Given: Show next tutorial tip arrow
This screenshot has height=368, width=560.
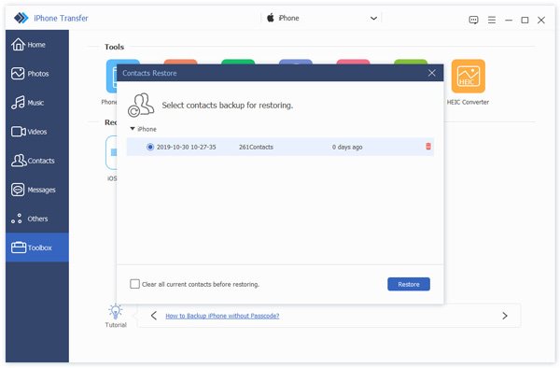Looking at the screenshot, I should pos(505,316).
